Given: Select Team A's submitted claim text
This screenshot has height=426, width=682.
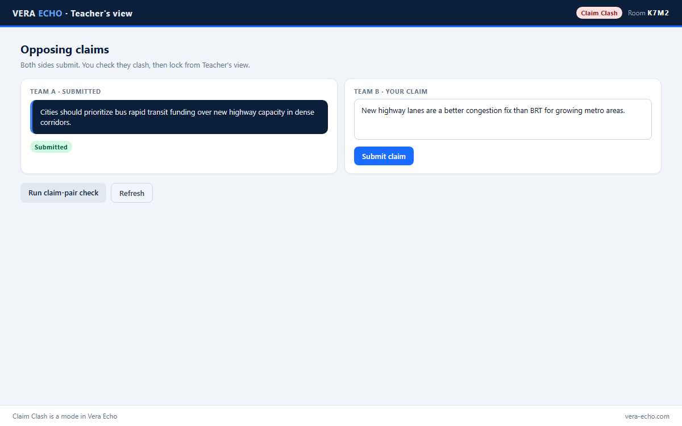Looking at the screenshot, I should pyautogui.click(x=179, y=117).
